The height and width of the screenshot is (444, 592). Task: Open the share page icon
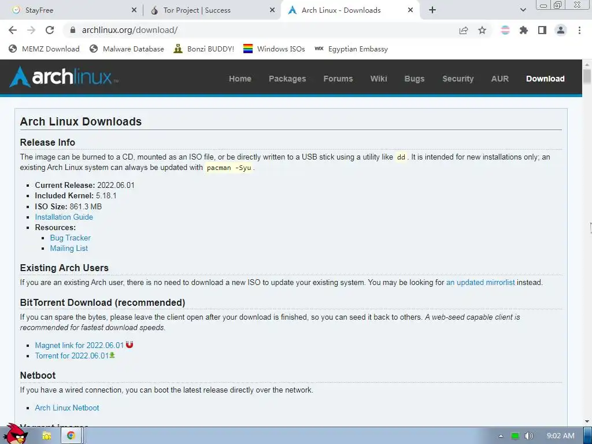click(x=464, y=30)
